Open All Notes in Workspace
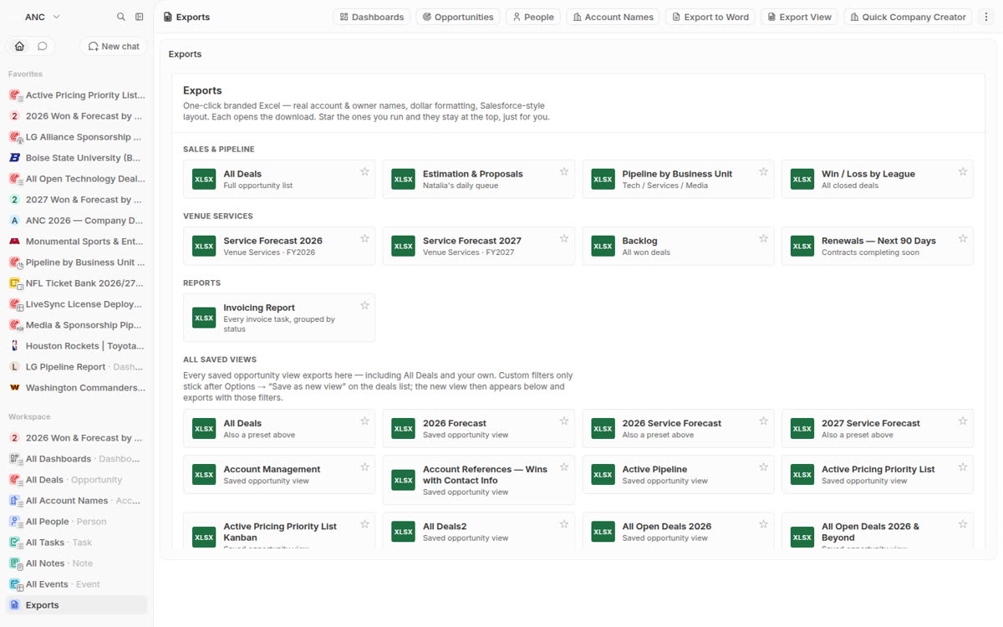Screen dimensions: 1003x627 [x=77, y=563]
